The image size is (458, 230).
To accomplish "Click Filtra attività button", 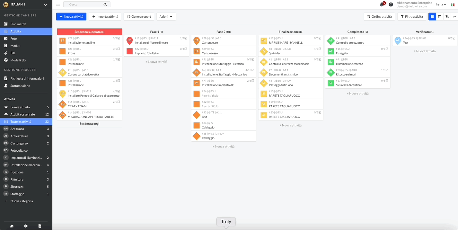I will click(x=411, y=17).
